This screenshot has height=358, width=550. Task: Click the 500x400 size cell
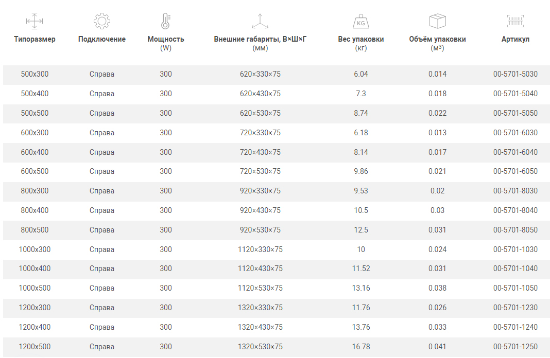click(35, 94)
